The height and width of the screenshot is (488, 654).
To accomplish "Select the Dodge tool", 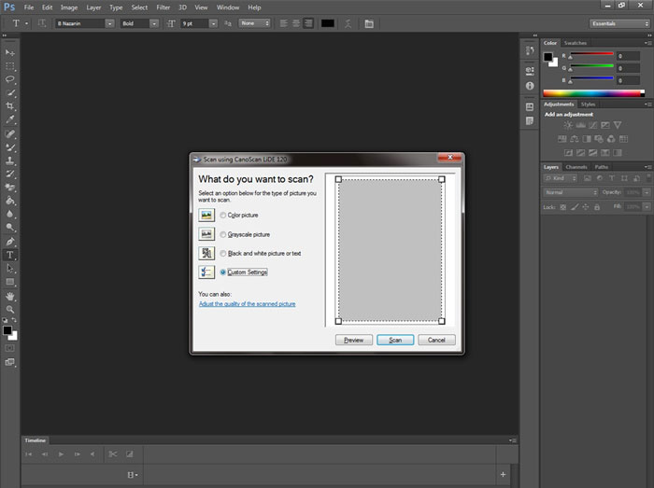I will [10, 228].
